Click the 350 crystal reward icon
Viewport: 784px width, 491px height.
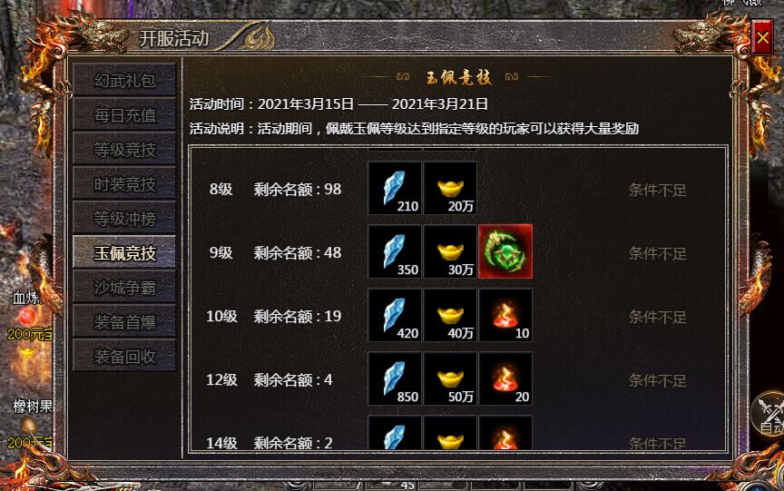click(x=395, y=251)
